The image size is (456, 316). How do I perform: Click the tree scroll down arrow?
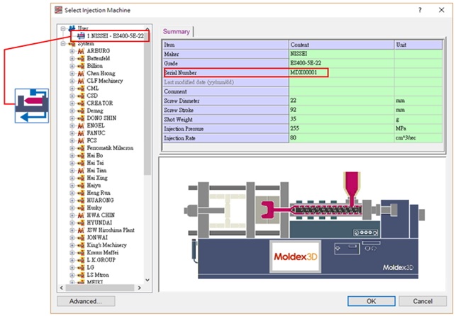148,280
